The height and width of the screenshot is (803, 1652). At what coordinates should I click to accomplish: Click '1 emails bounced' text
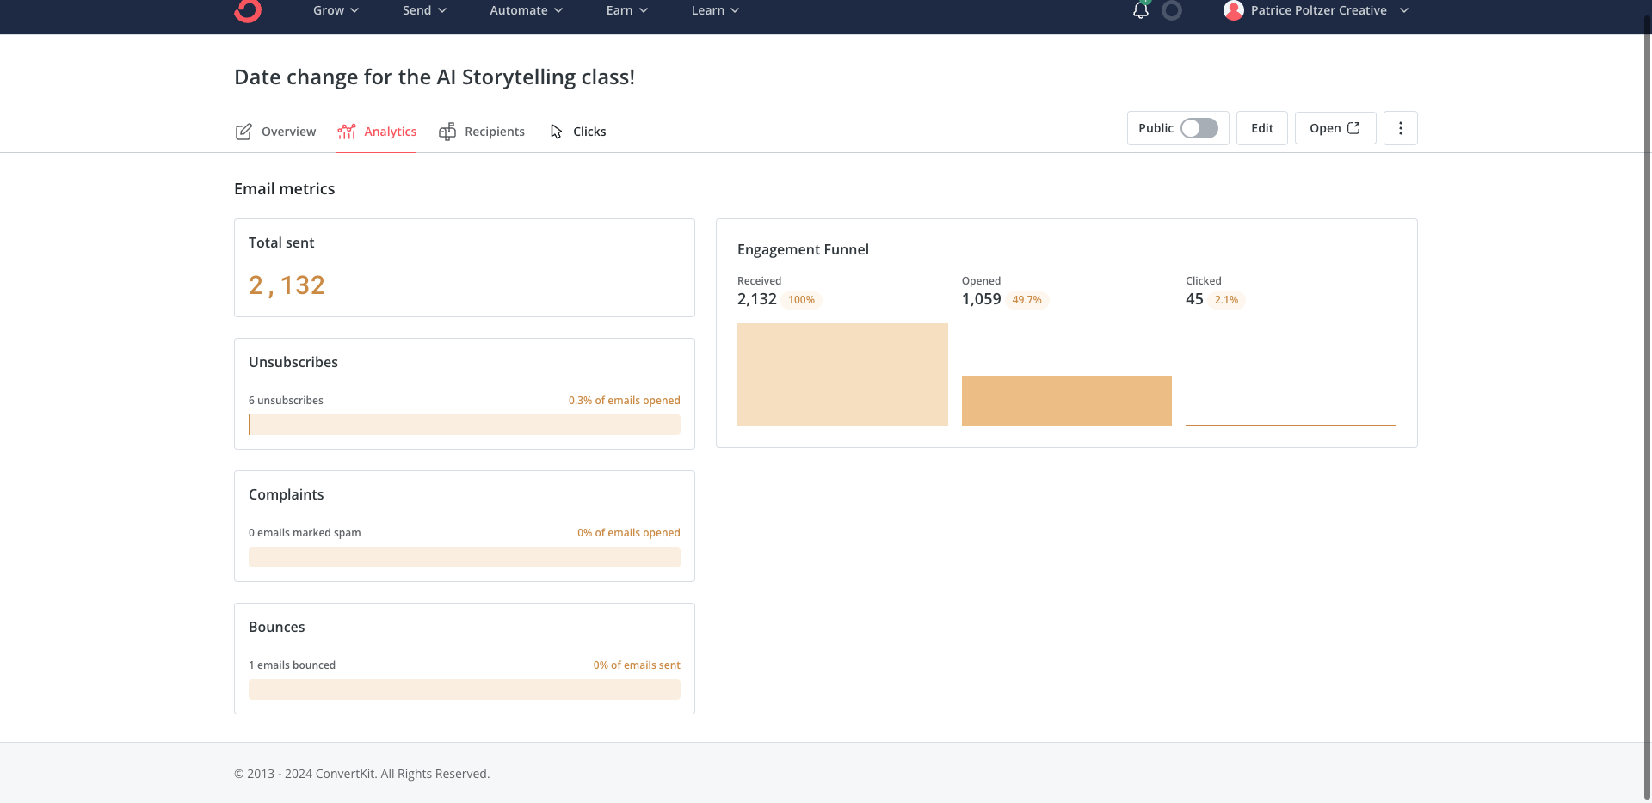pyautogui.click(x=292, y=665)
